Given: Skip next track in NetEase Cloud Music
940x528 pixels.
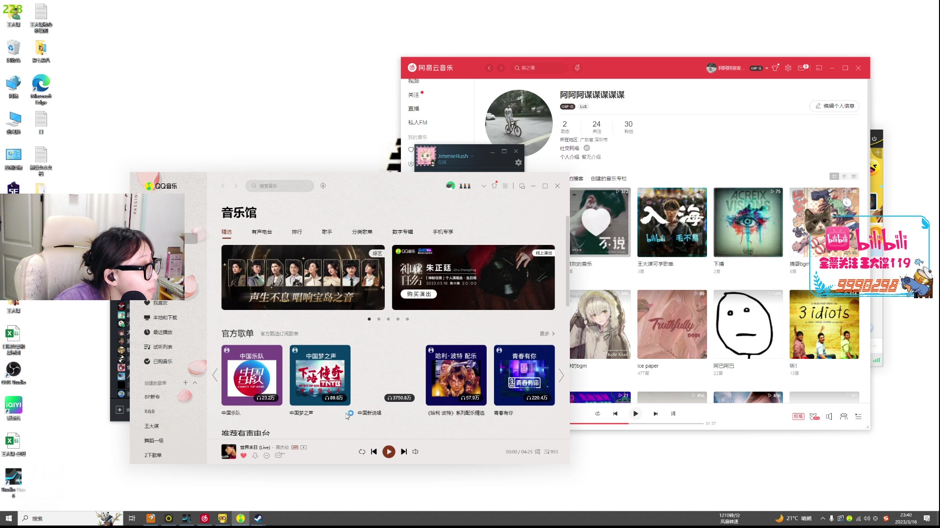Looking at the screenshot, I should (x=656, y=414).
